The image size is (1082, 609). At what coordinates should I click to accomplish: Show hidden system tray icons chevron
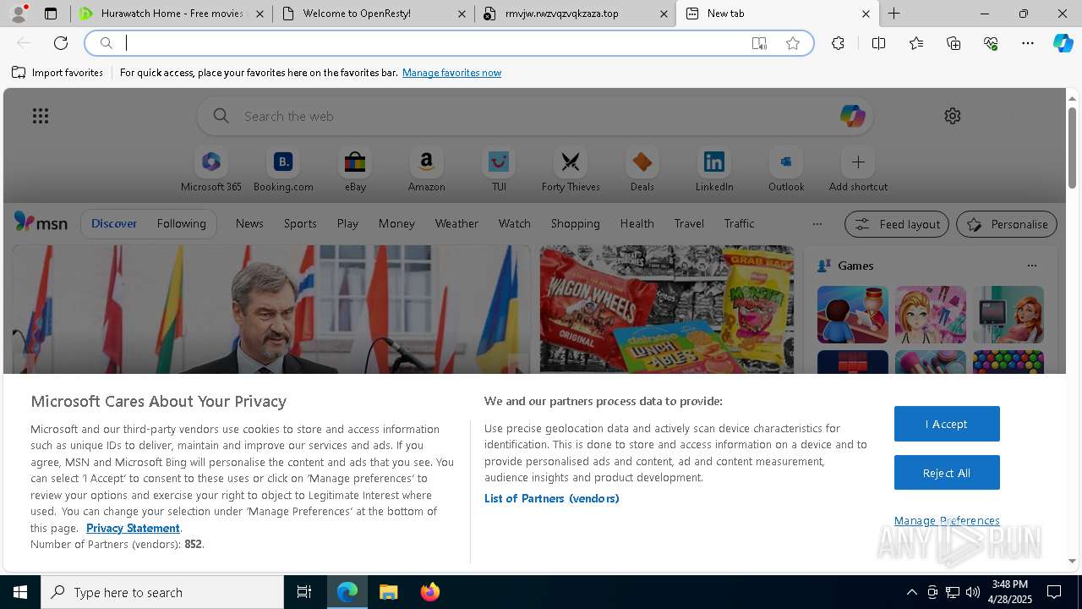(x=911, y=592)
